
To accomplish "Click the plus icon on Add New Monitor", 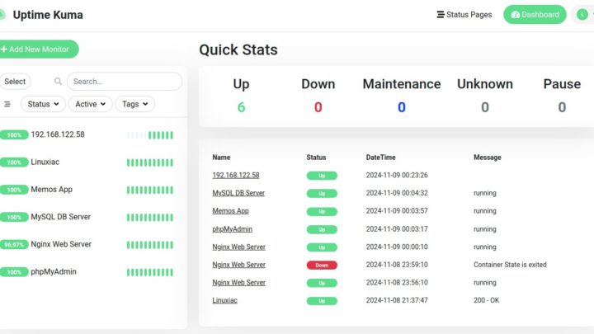I will coord(4,49).
